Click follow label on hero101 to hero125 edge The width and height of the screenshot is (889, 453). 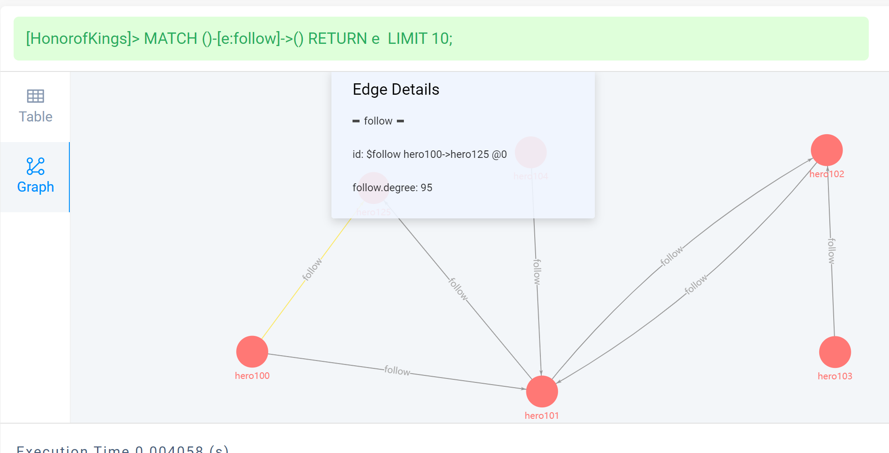458,289
